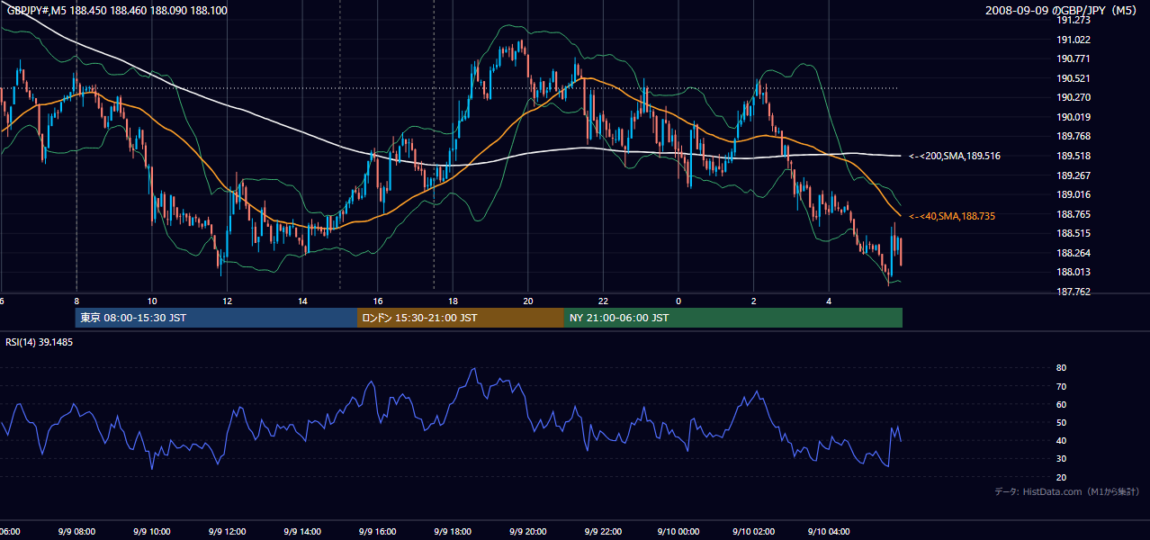Click price axis value 189.518
Screen dimensions: 1150x540
(1074, 156)
